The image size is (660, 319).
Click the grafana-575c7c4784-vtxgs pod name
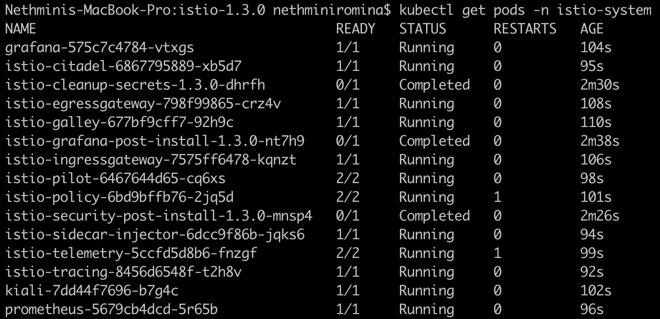click(99, 48)
